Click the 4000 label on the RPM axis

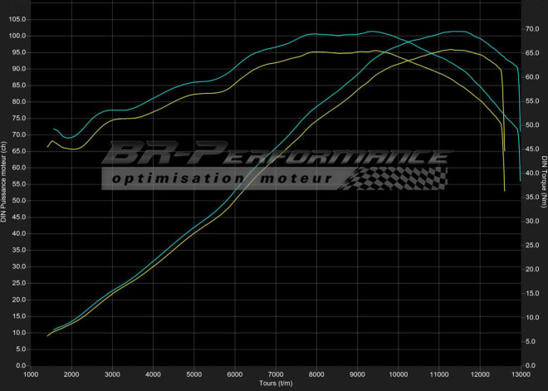click(x=153, y=374)
